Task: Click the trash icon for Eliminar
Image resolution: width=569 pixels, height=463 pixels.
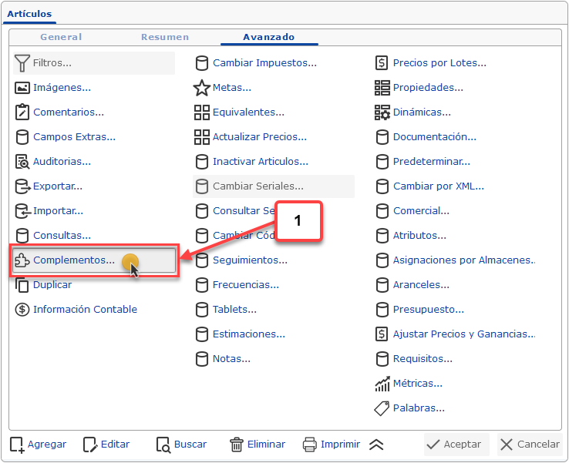Action: 236,445
